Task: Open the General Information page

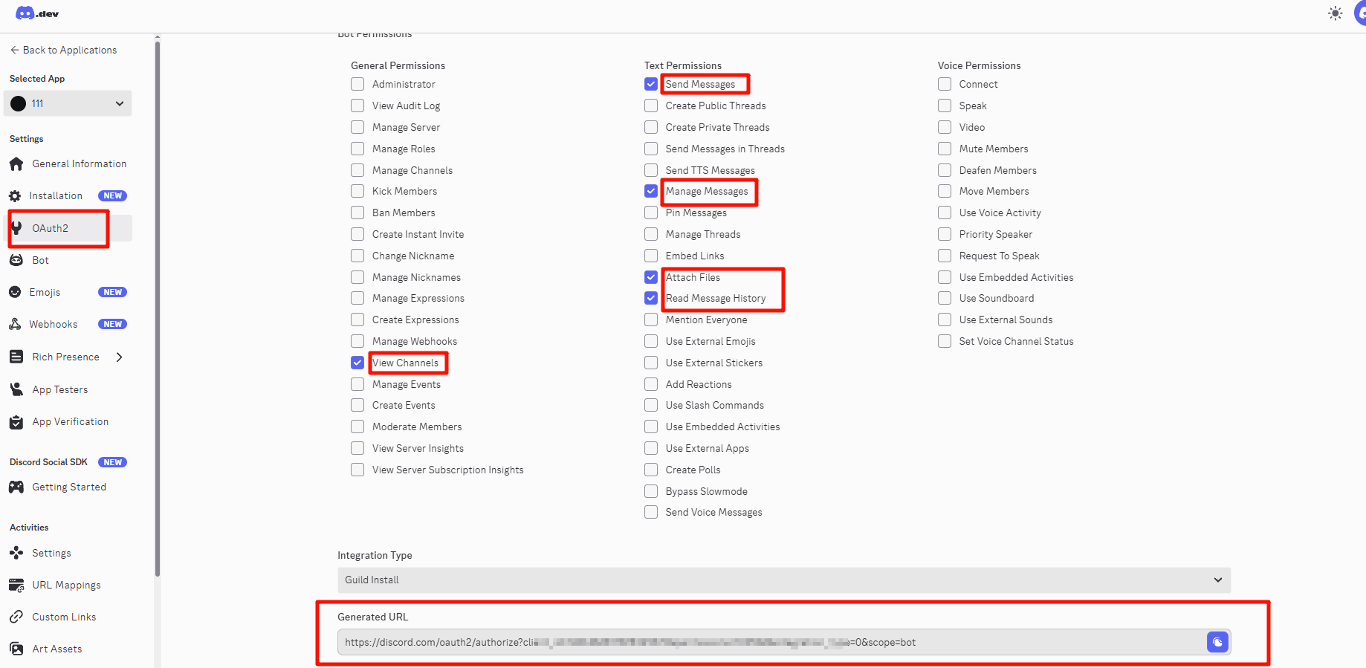Action: pos(80,163)
